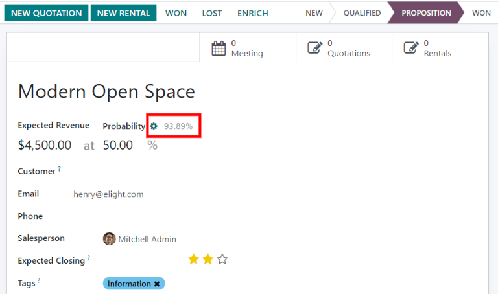Set priority with the first star
The width and height of the screenshot is (498, 294).
(x=193, y=260)
